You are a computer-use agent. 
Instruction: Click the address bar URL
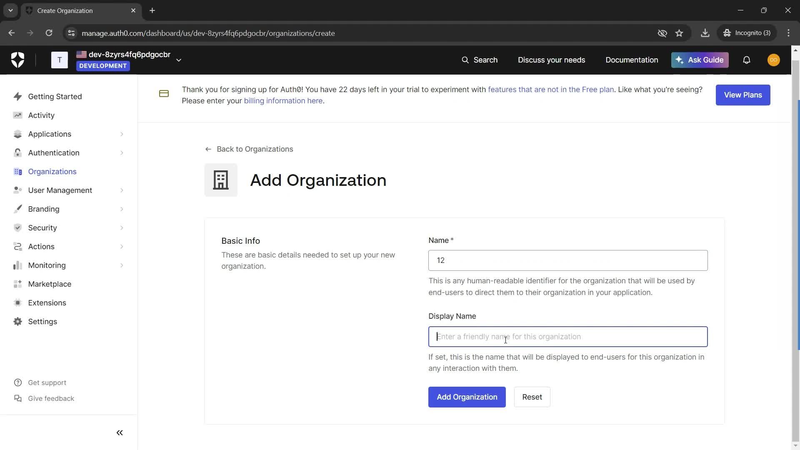tap(208, 33)
